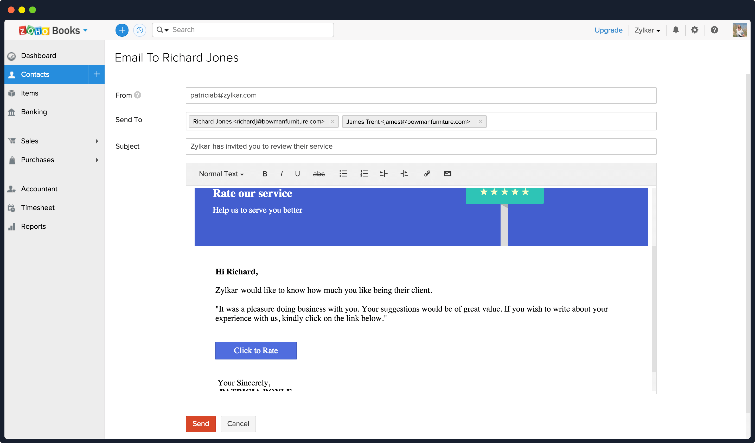The image size is (755, 443).
Task: Click the quick create plus icon
Action: point(122,30)
